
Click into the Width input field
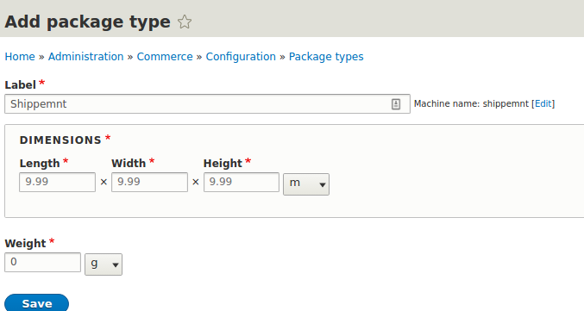pos(149,182)
